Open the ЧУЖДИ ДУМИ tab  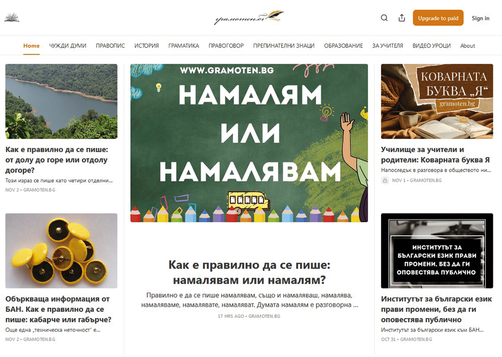coord(68,46)
